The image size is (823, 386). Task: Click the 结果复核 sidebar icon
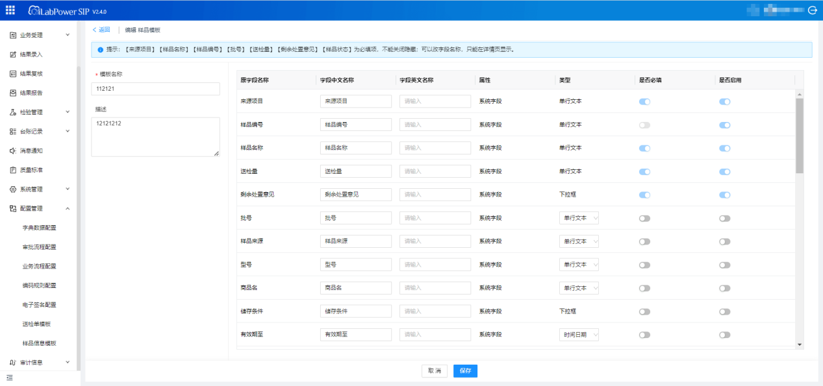click(13, 74)
